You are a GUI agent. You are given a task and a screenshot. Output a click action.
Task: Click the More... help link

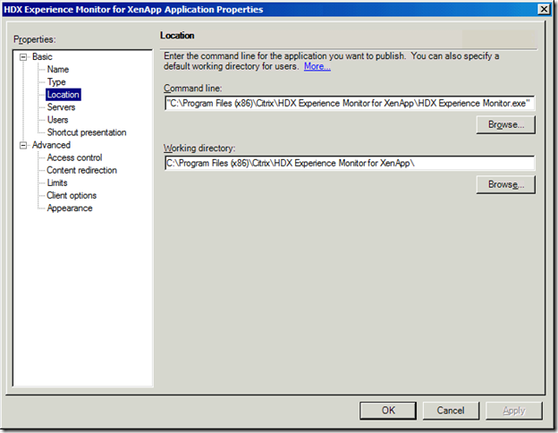click(317, 66)
